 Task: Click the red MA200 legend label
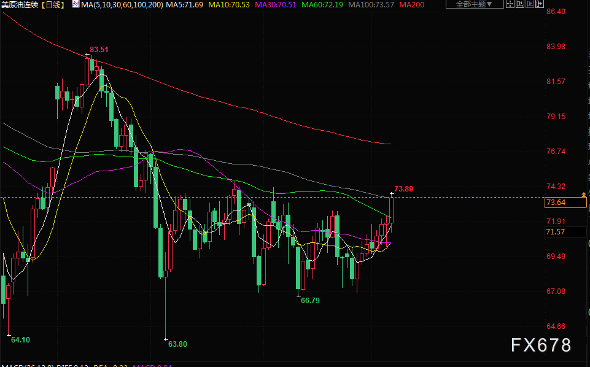[x=411, y=4]
